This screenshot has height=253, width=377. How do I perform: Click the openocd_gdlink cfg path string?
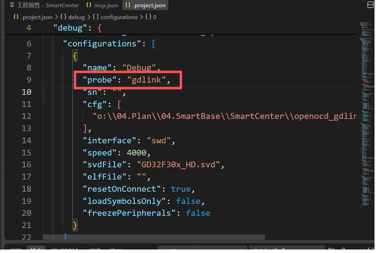[x=225, y=117]
